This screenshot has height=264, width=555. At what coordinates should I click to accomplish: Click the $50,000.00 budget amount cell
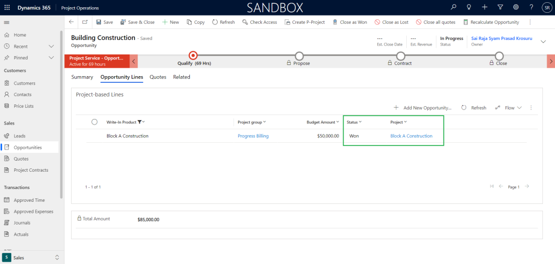[328, 136]
